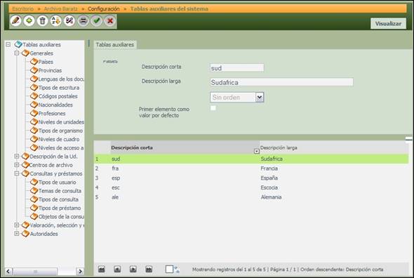Collapse the Consultas y préstamos node
The height and width of the screenshot is (278, 414).
(x=17, y=173)
